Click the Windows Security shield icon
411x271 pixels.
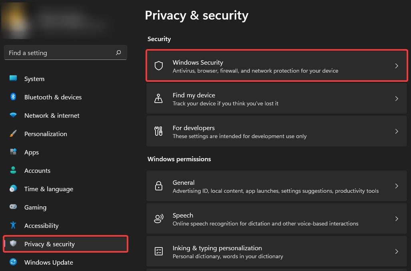(x=159, y=66)
